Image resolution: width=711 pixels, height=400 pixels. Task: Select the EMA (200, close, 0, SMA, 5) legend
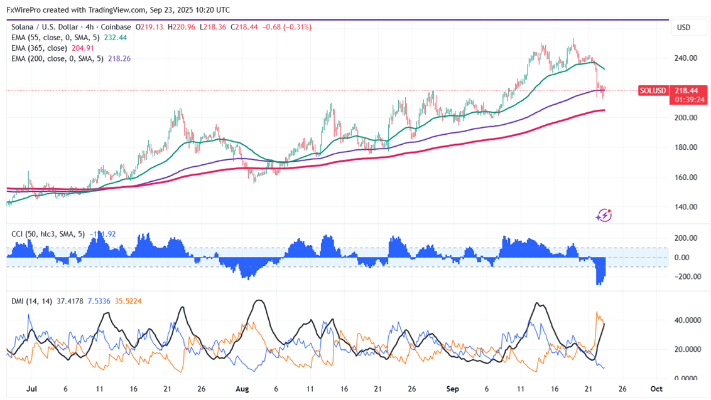tap(58, 58)
